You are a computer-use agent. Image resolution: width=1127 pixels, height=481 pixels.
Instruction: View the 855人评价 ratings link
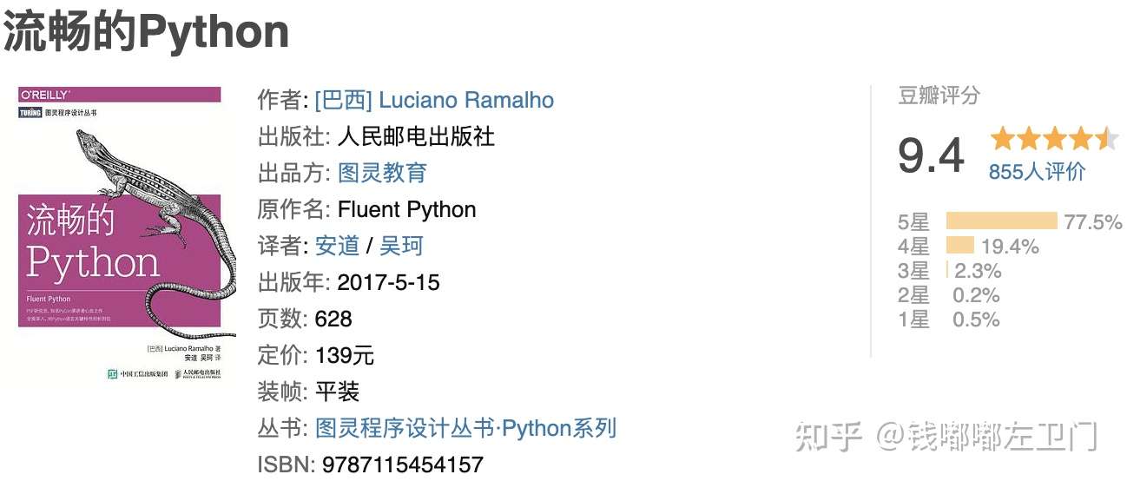tap(1037, 172)
